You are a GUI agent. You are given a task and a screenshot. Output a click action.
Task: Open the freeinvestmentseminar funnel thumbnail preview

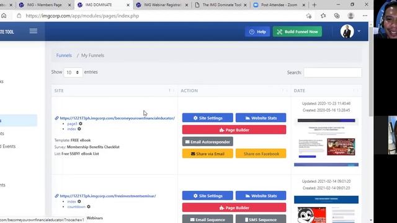pos(326,209)
